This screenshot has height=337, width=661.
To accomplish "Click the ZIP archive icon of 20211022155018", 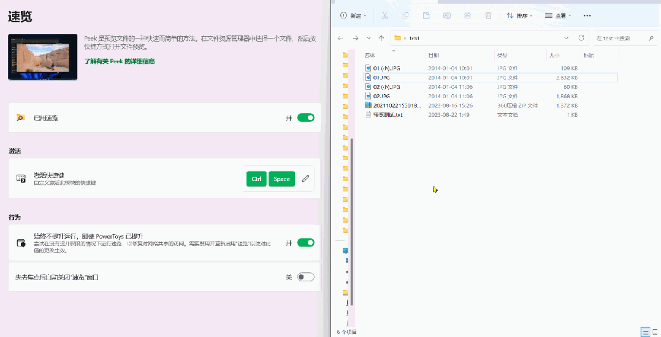I will [368, 105].
